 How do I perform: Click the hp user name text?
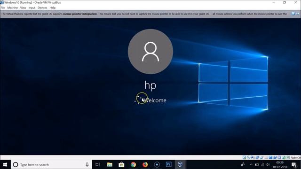[x=150, y=85]
